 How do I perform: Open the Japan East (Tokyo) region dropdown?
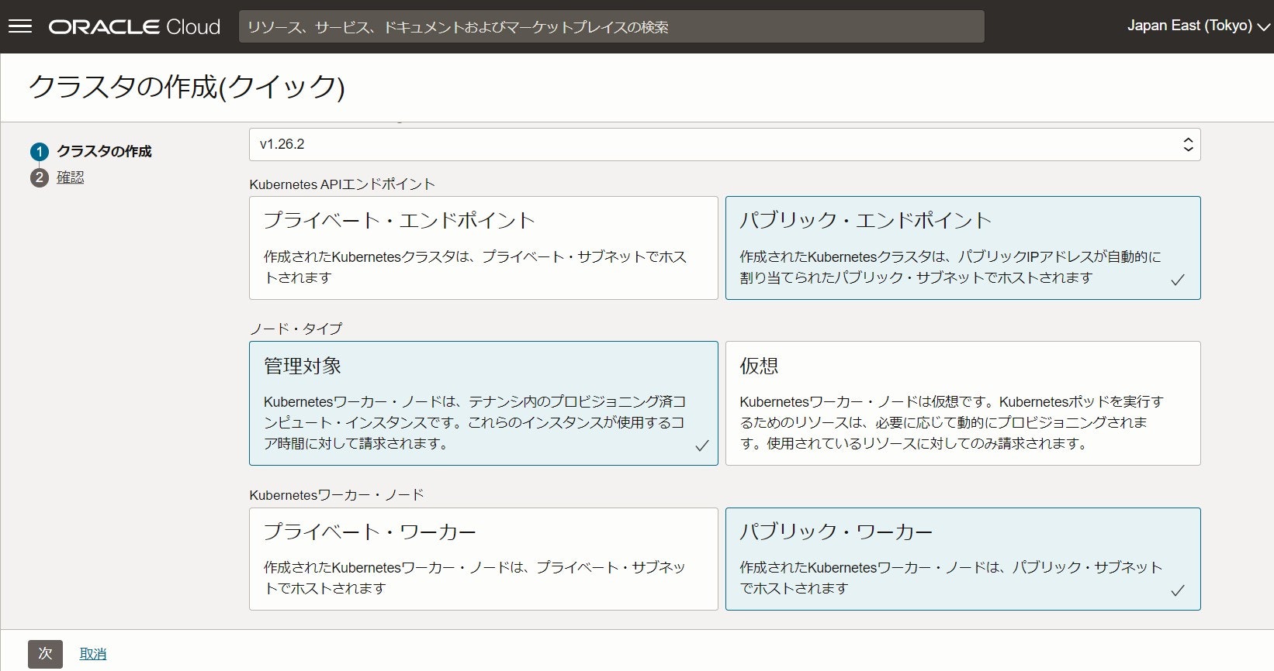(1198, 26)
